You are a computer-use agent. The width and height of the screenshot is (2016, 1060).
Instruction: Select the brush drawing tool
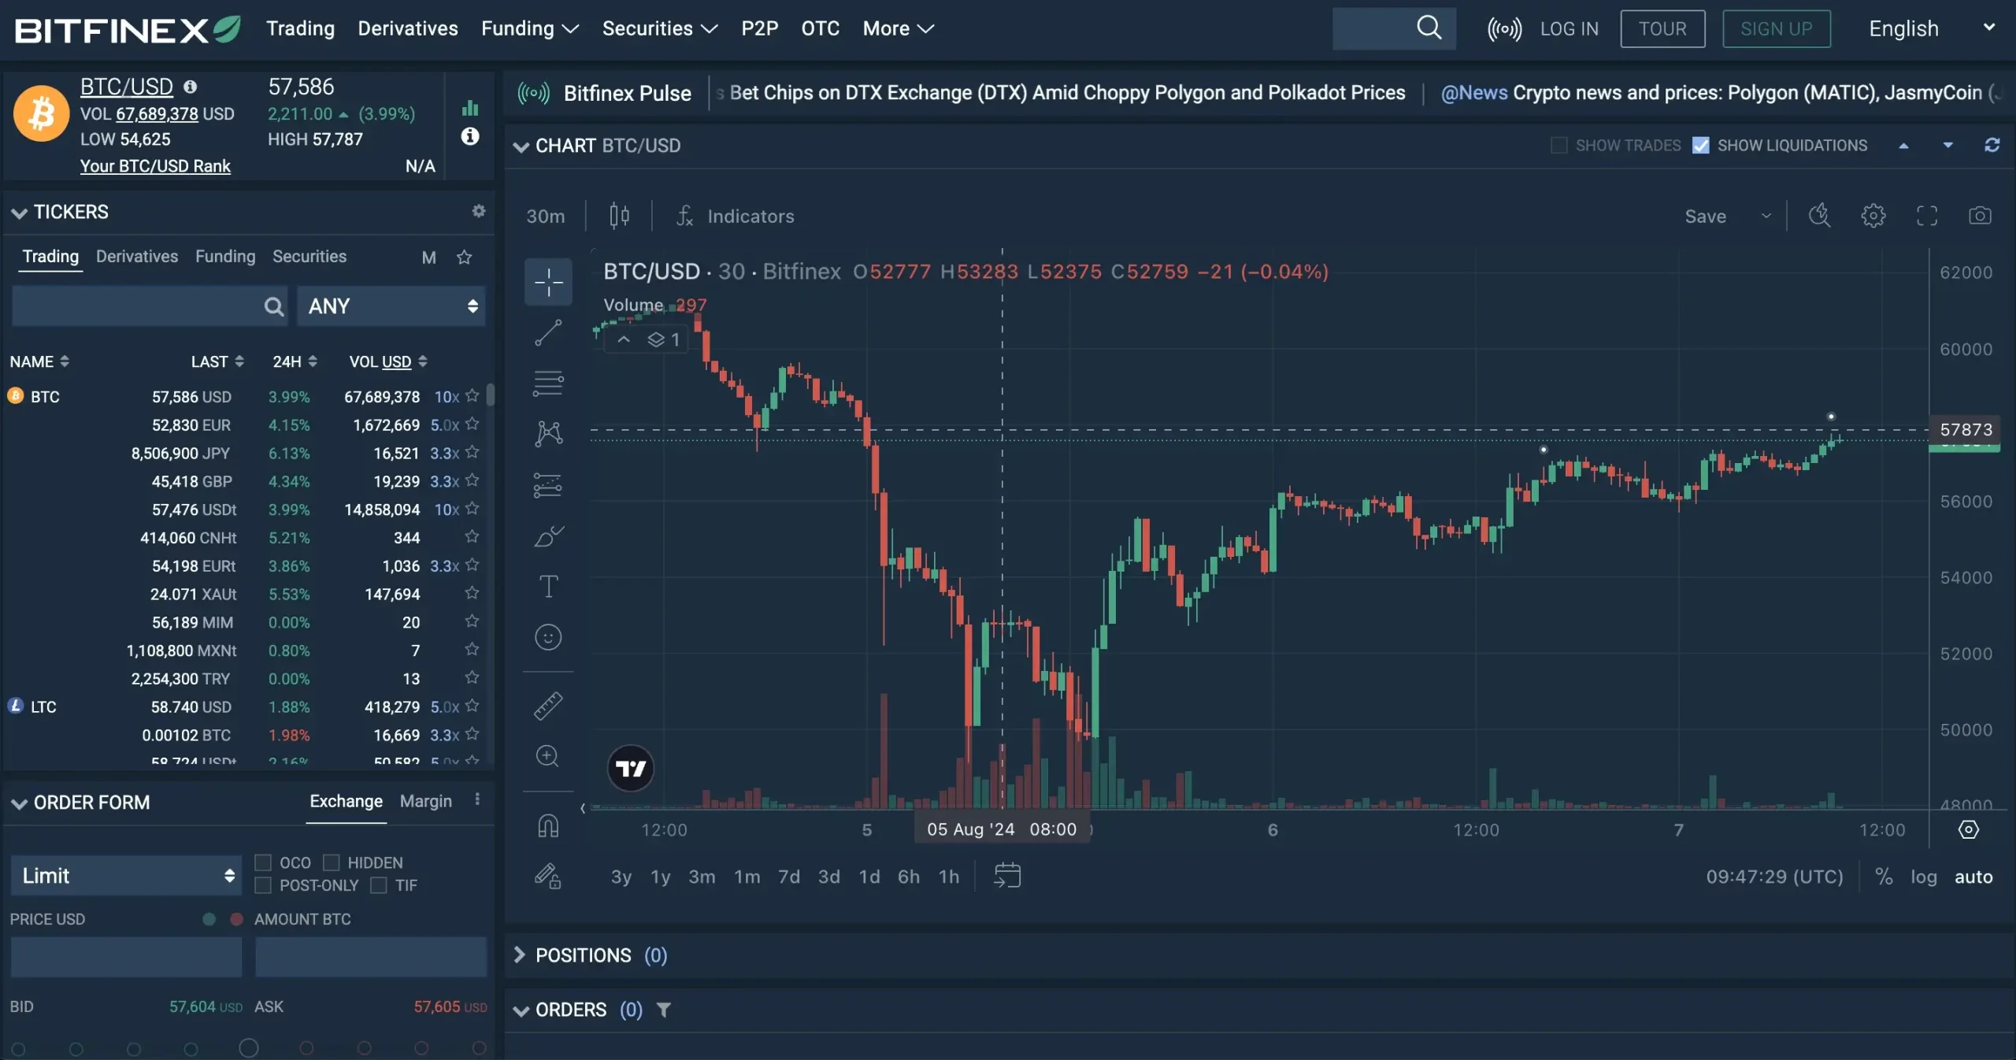[x=548, y=536]
